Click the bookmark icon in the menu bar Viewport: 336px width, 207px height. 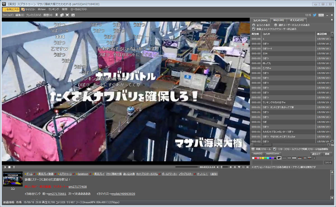[x=56, y=15]
